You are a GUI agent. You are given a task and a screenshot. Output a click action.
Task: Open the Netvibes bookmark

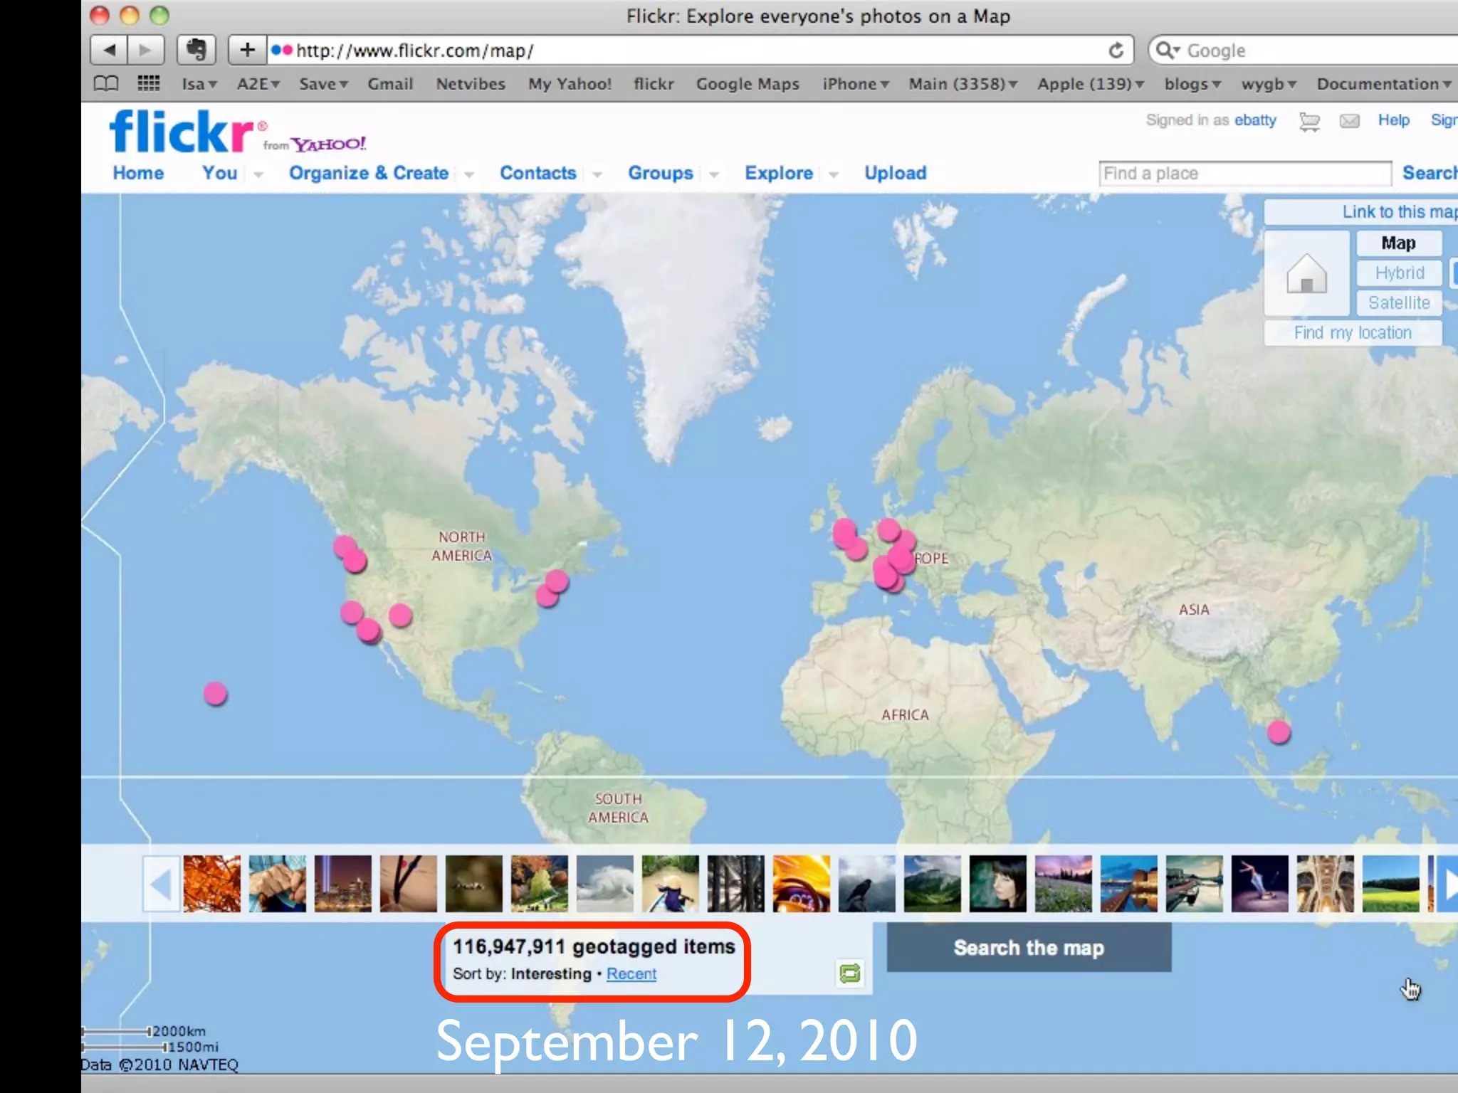click(471, 84)
